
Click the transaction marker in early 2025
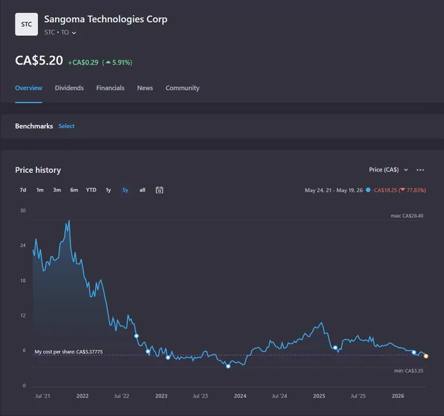[335, 348]
